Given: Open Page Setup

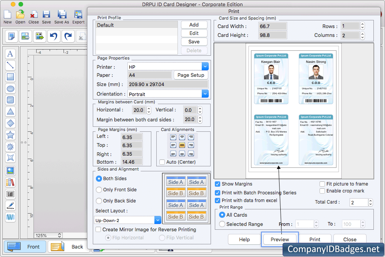Looking at the screenshot, I should 191,75.
